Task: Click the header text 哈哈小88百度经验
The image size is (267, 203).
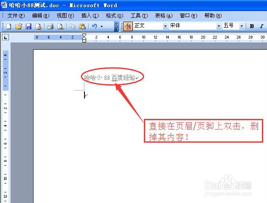Action: pos(110,78)
